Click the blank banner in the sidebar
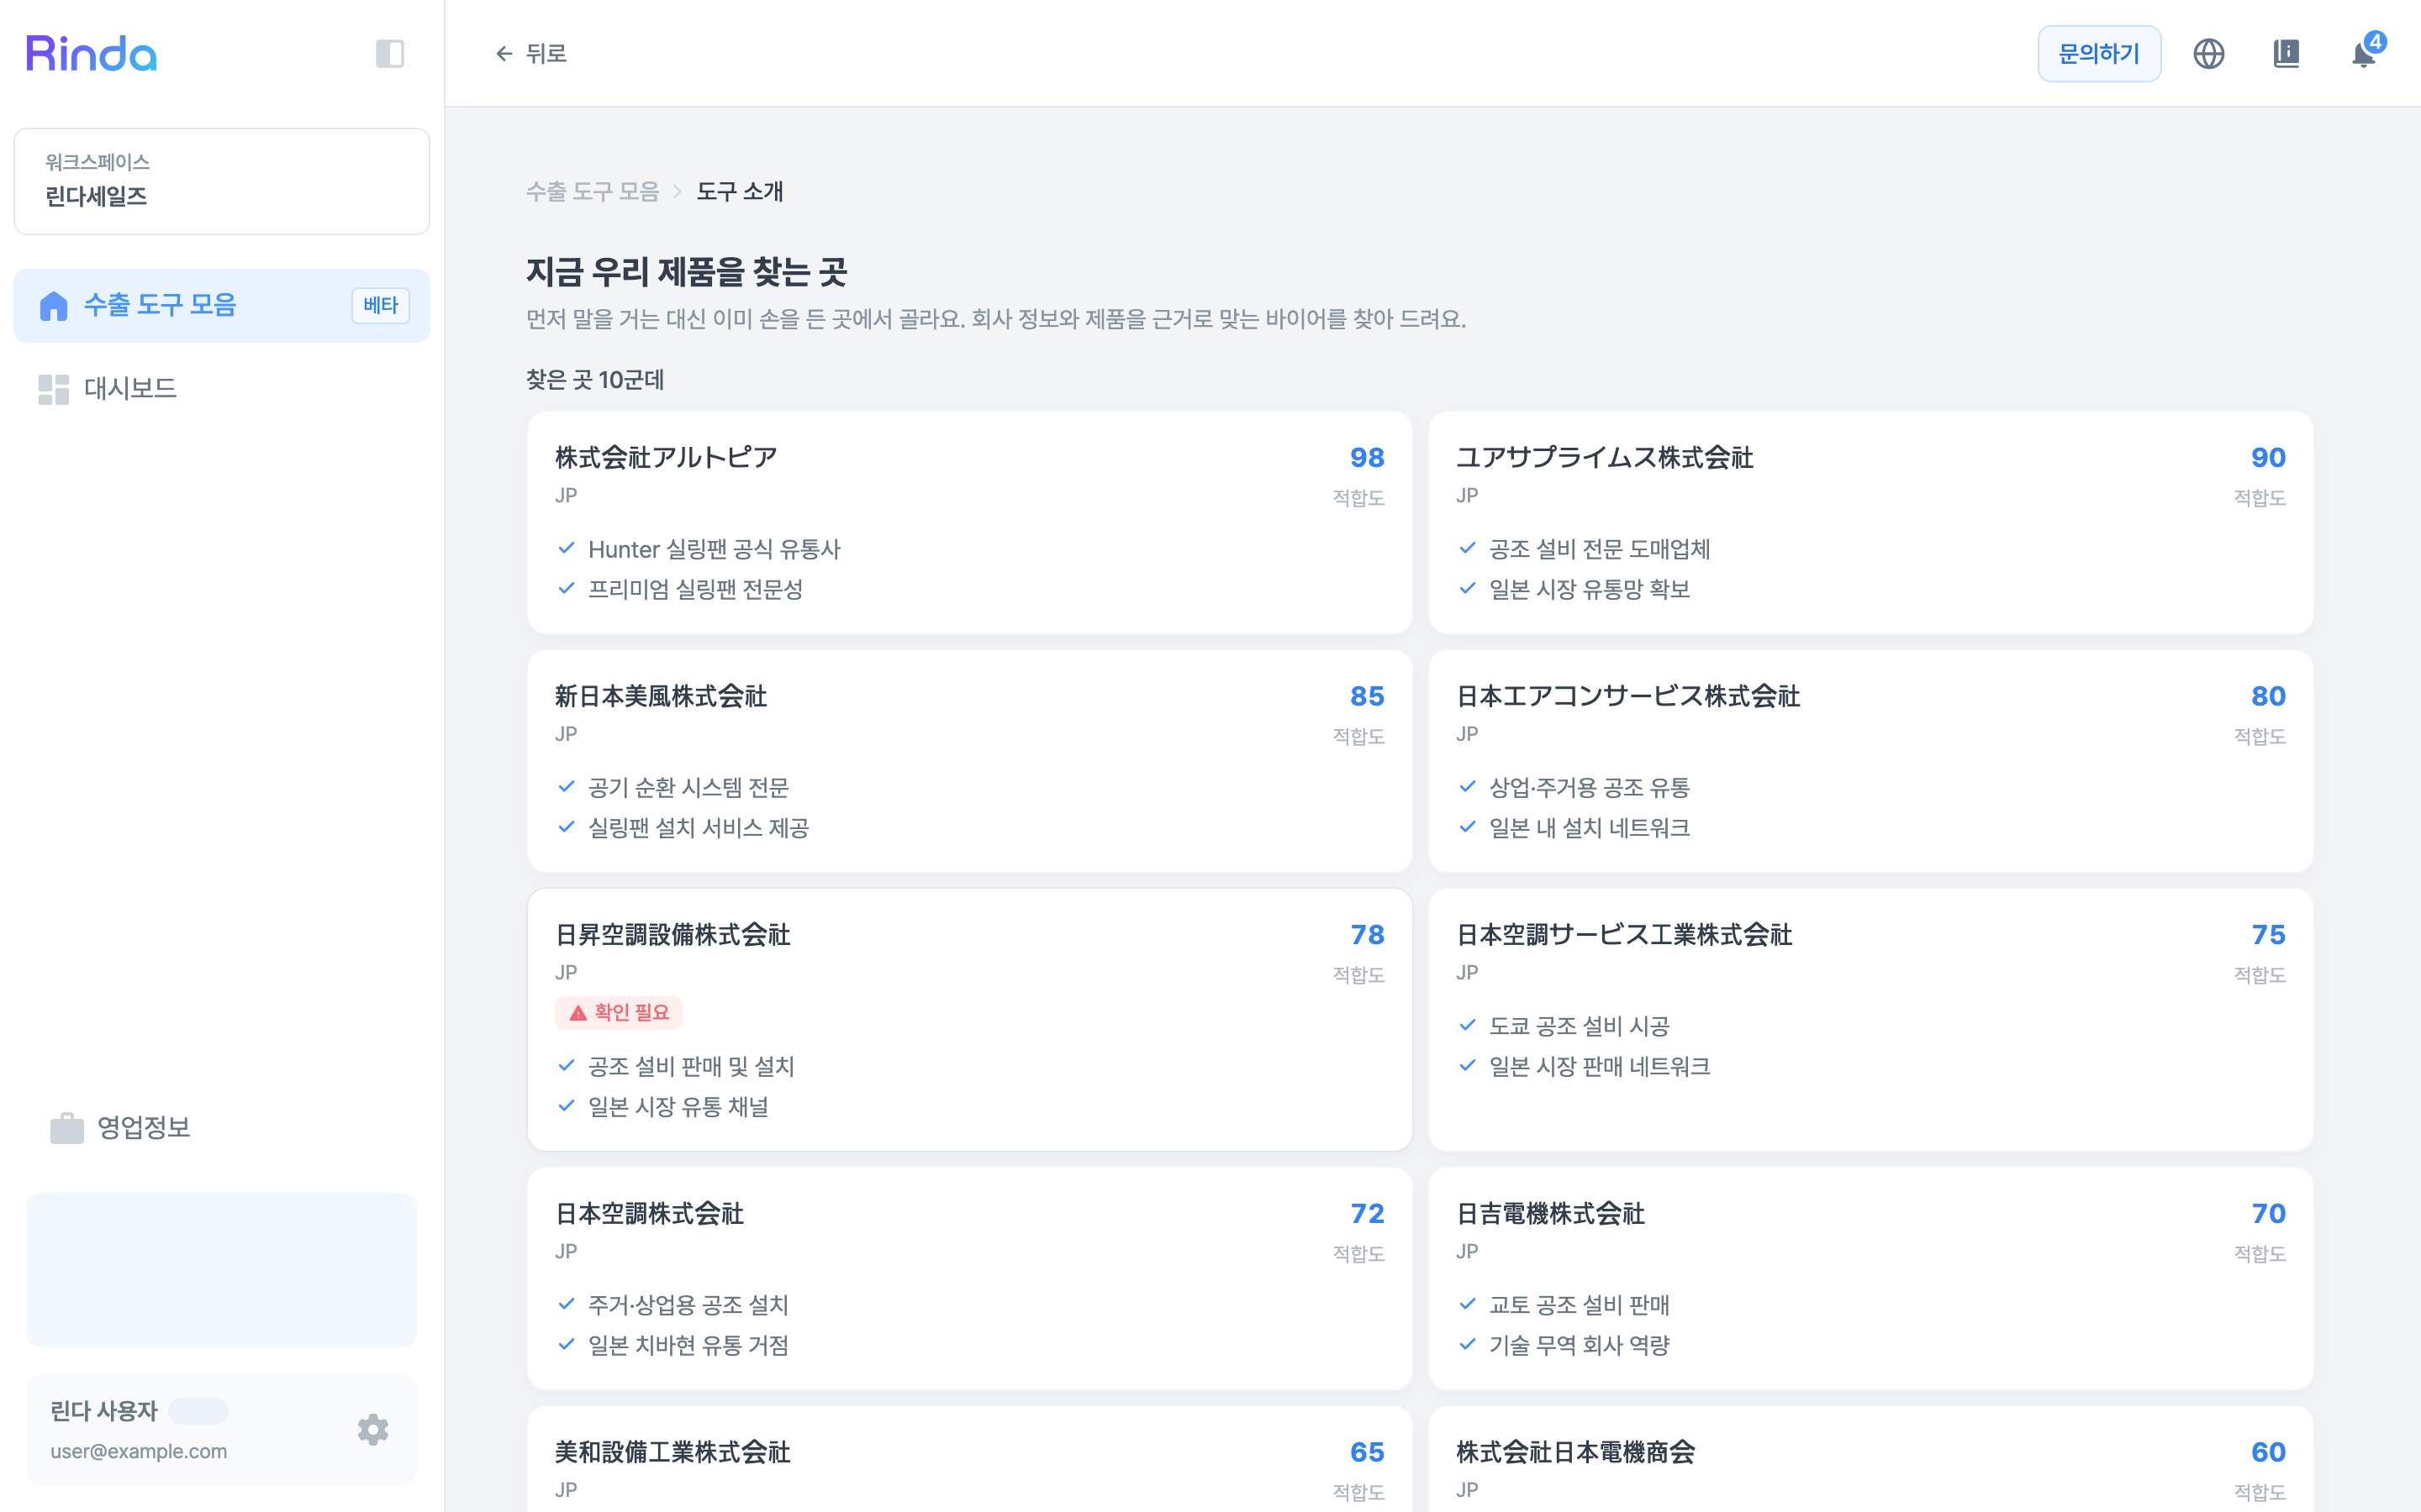The width and height of the screenshot is (2421, 1512). coord(222,1269)
